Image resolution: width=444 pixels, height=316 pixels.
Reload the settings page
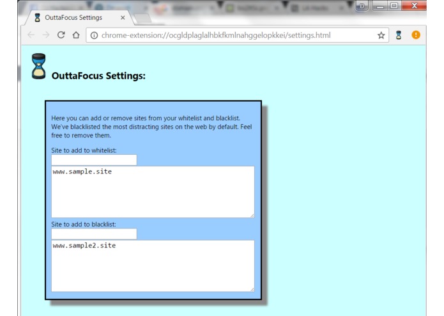click(x=61, y=35)
